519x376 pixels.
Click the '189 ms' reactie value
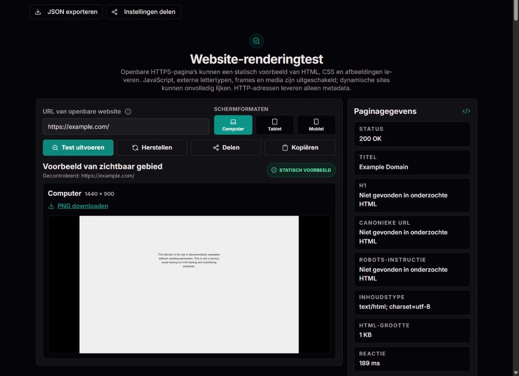[369, 363]
